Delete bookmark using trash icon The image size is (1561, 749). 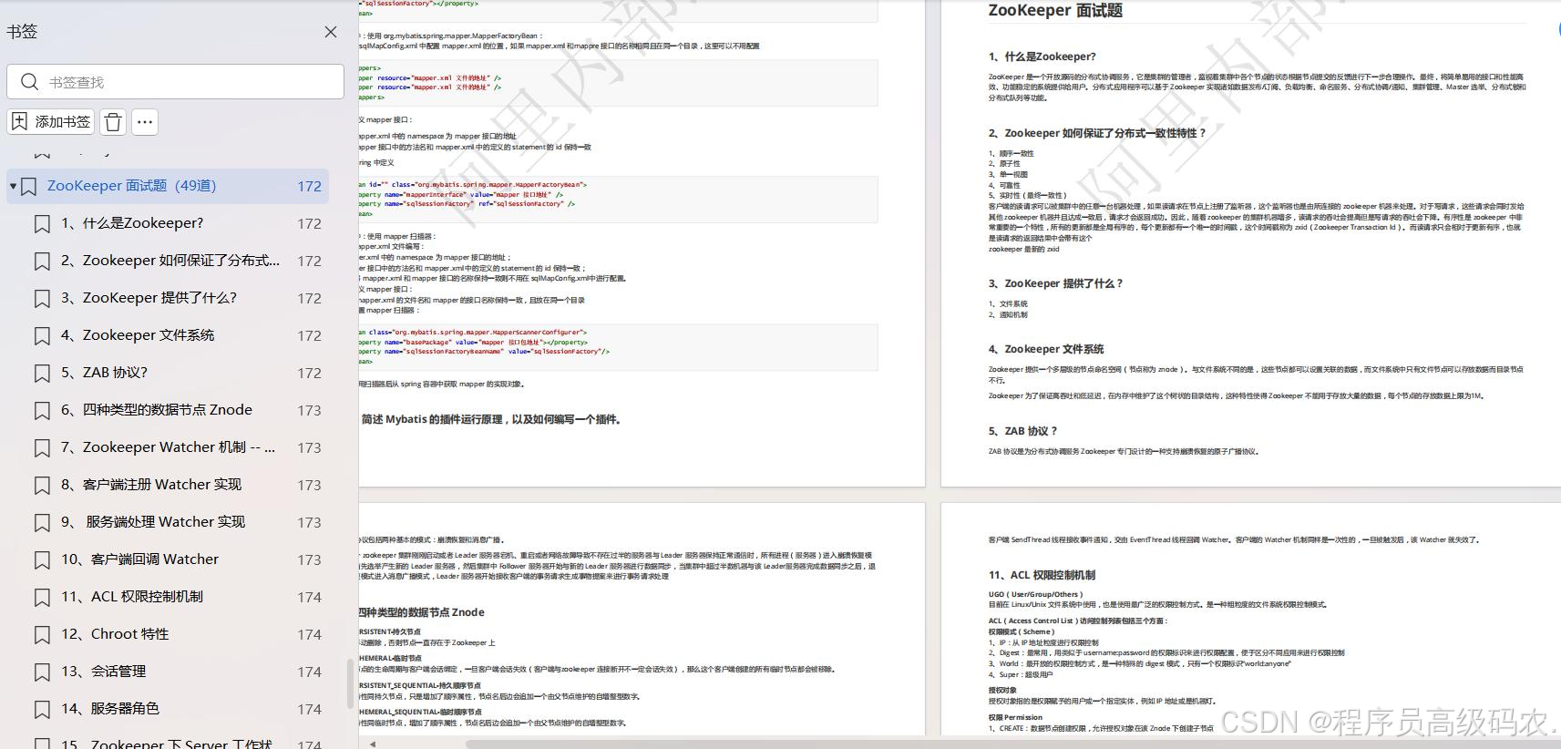pyautogui.click(x=113, y=122)
